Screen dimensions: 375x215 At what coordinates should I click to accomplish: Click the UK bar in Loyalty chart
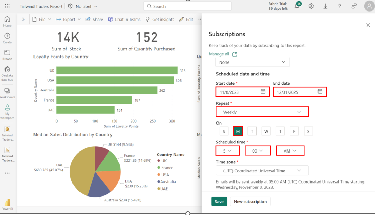tap(117, 71)
